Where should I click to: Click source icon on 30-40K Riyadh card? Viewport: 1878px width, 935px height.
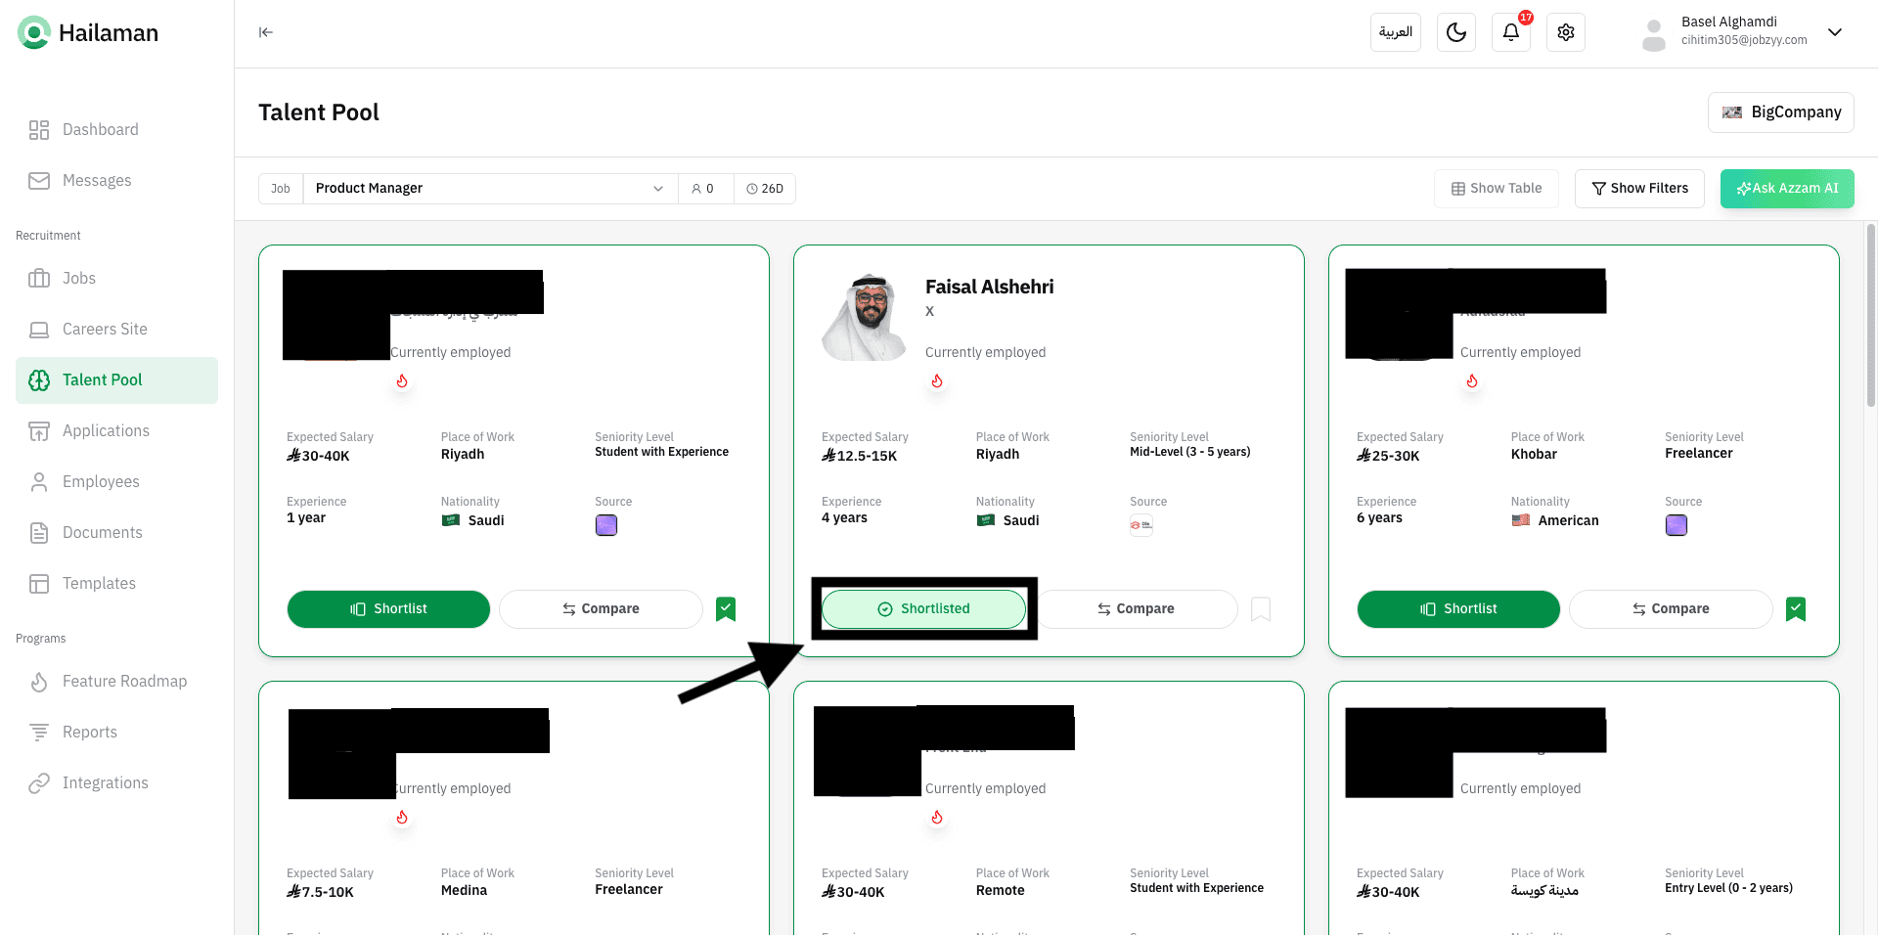606,525
